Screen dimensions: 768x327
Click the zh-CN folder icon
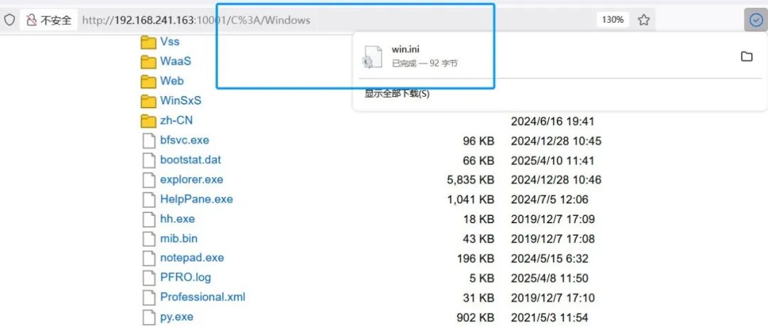pos(149,120)
